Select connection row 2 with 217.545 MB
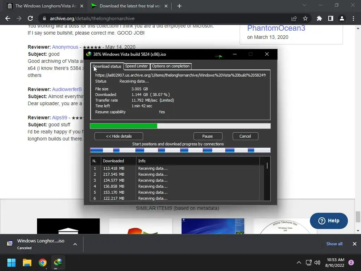Viewport: 361px width, 271px height. click(175, 174)
